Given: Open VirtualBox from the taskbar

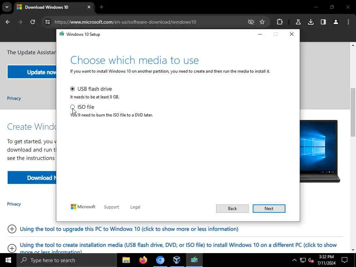Looking at the screenshot, I should tap(177, 260).
